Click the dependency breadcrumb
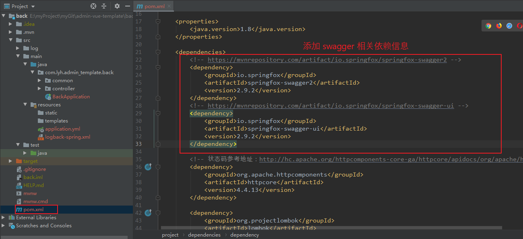Image resolution: width=523 pixels, height=239 pixels. tap(245, 235)
